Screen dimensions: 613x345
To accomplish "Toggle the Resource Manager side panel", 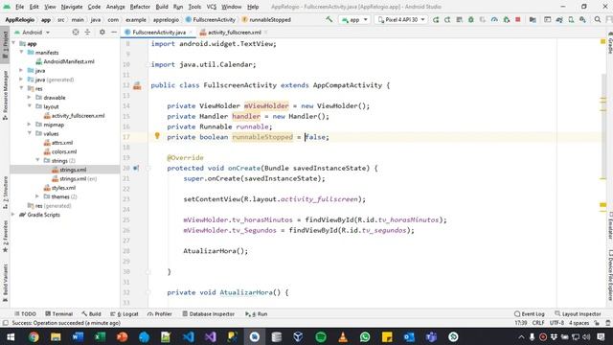I will pos(5,95).
